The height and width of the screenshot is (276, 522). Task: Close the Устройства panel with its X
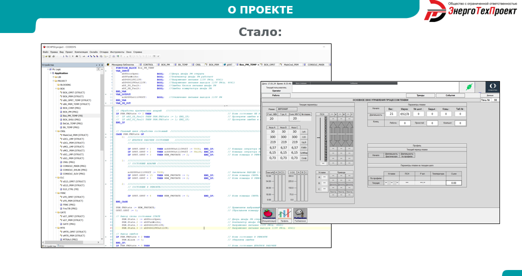101,65
